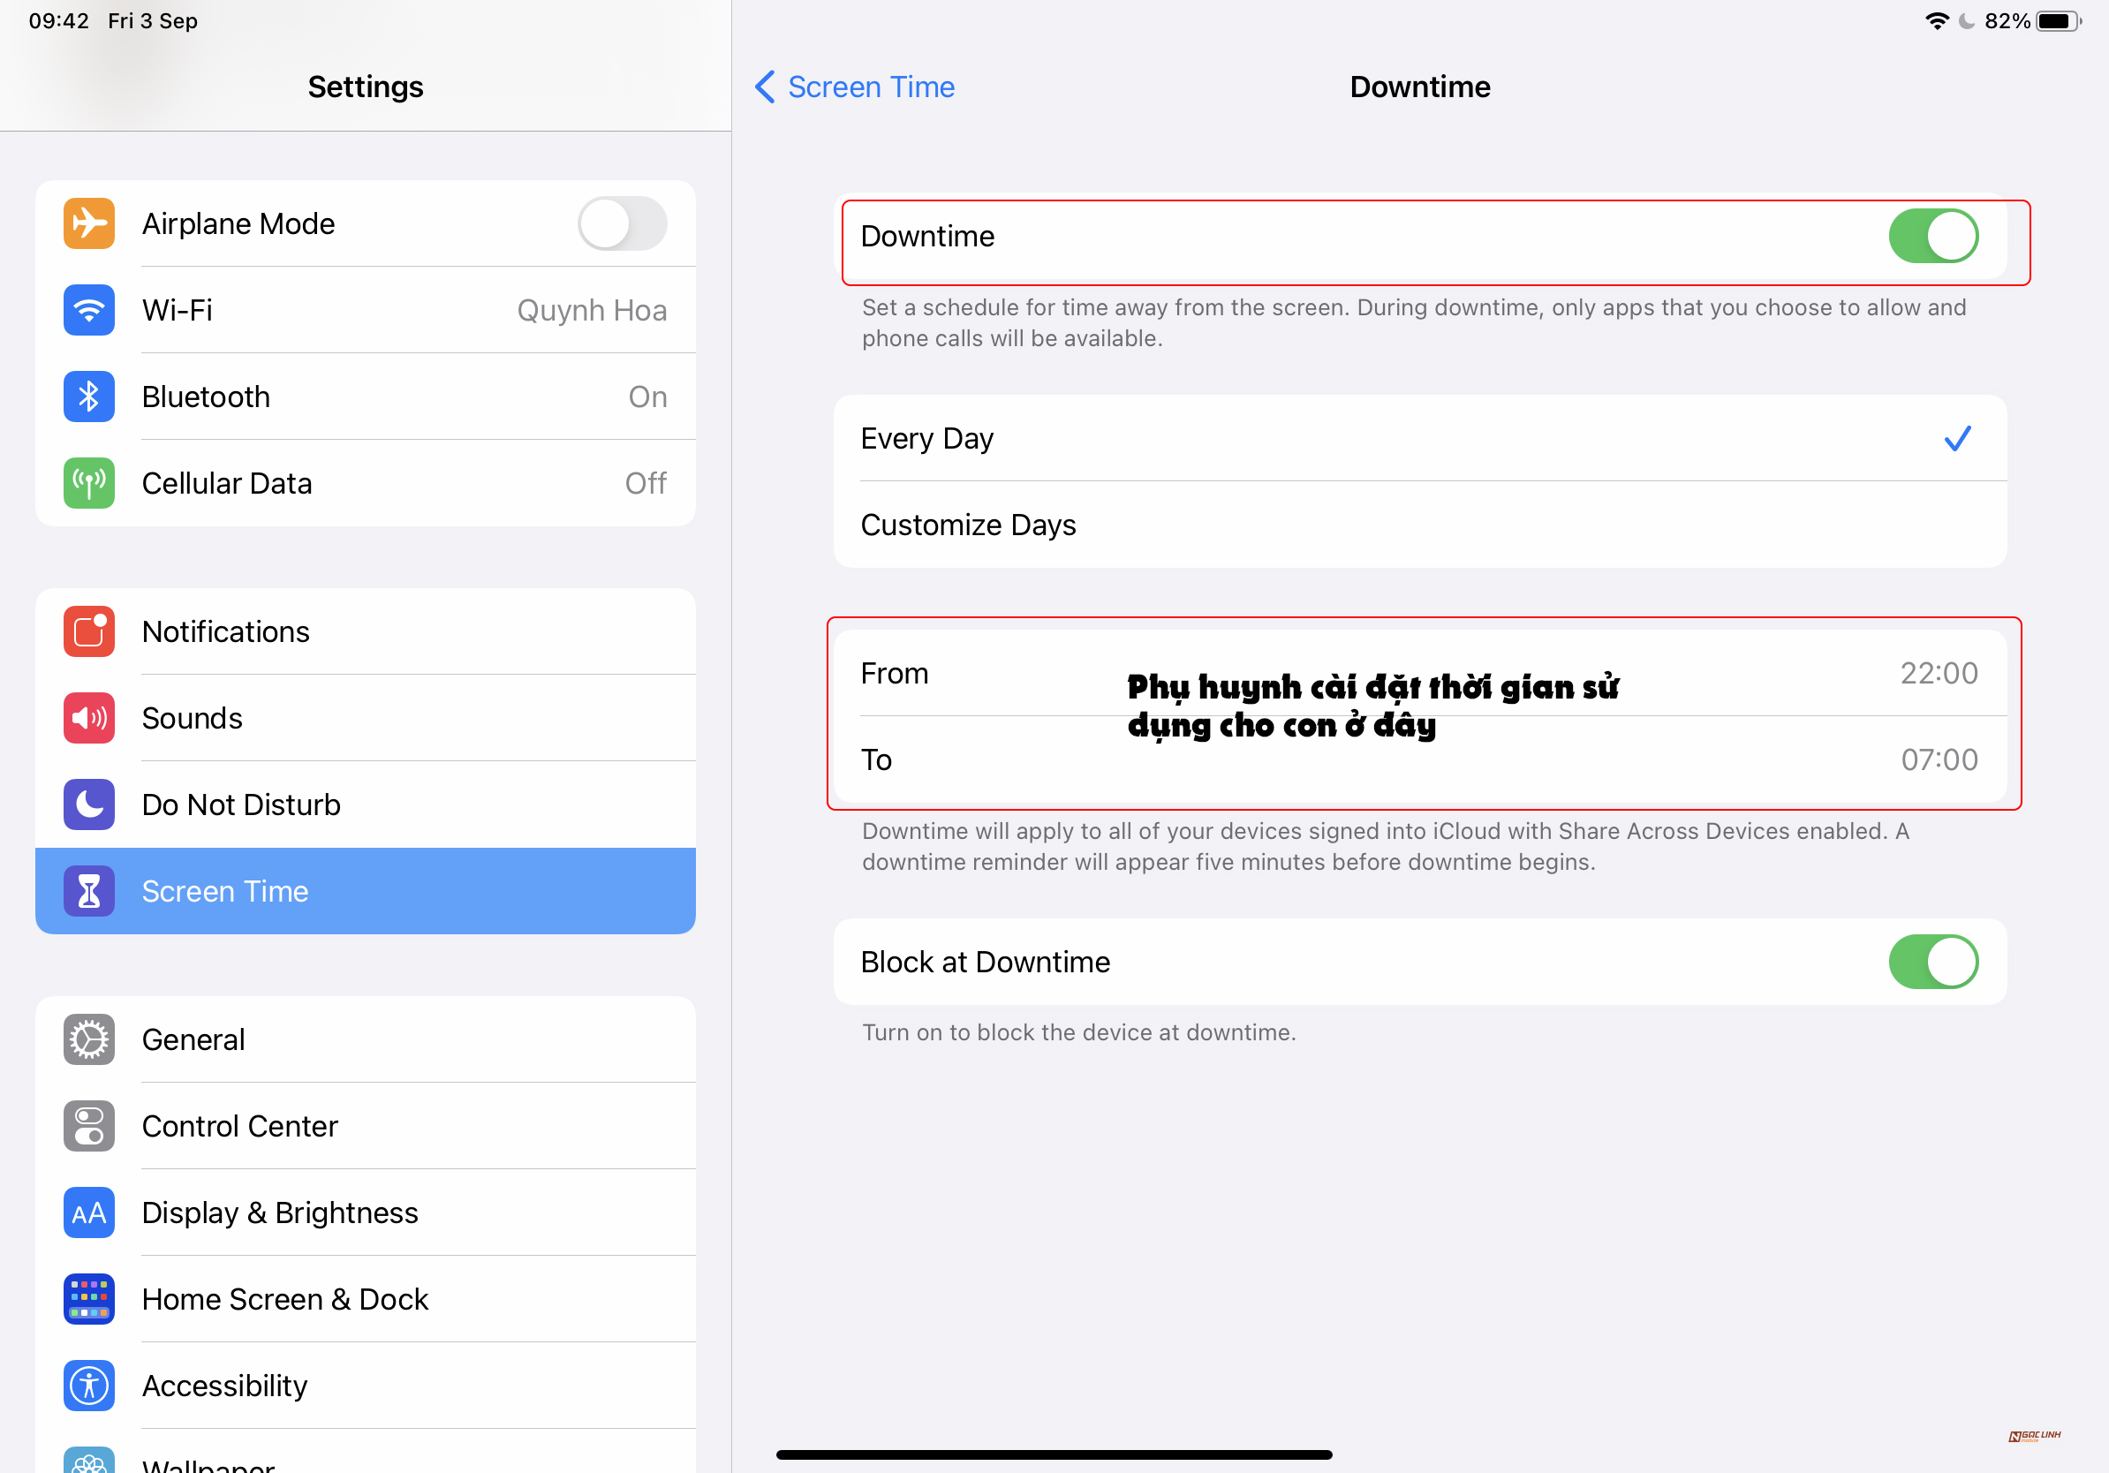
Task: Open Do Not Disturb moon icon
Action: (x=88, y=804)
